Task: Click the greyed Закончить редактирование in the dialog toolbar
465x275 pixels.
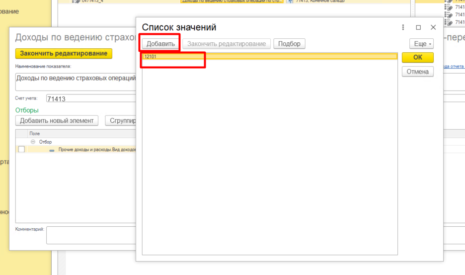Action: click(227, 44)
